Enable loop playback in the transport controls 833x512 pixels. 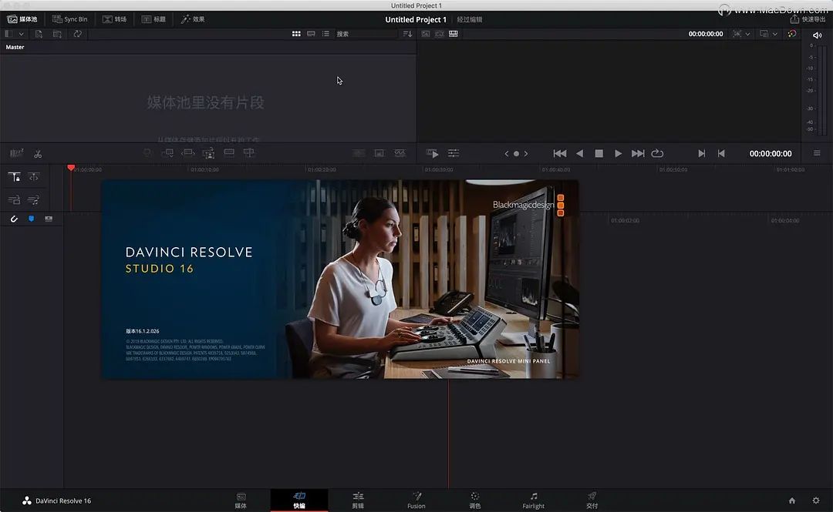[656, 153]
